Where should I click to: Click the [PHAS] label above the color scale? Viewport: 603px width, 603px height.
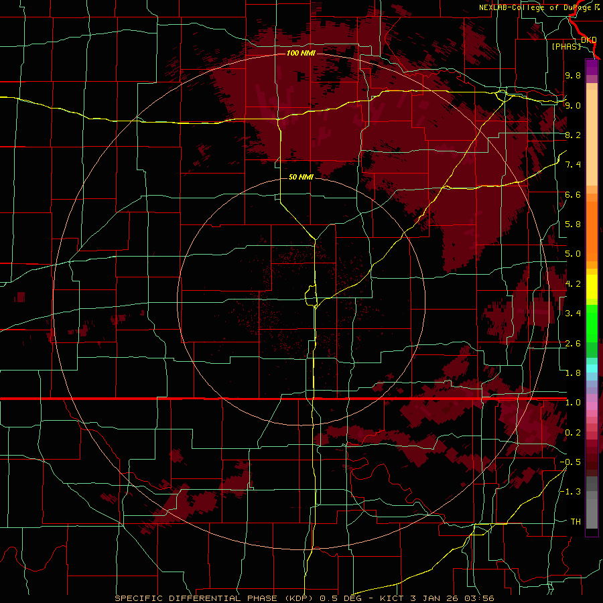[566, 46]
